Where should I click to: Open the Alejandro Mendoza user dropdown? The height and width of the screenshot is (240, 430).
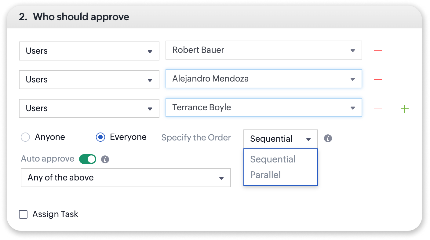(x=264, y=79)
